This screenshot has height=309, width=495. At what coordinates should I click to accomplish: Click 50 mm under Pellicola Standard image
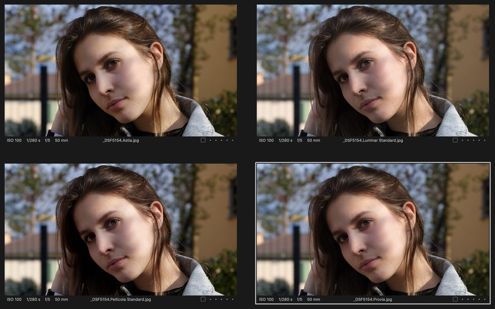61,299
